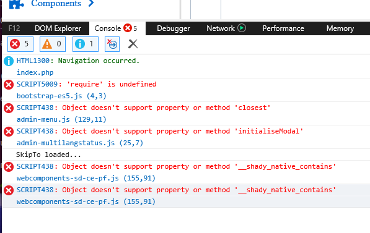Open the Memory tab
The image size is (370, 233).
[340, 28]
